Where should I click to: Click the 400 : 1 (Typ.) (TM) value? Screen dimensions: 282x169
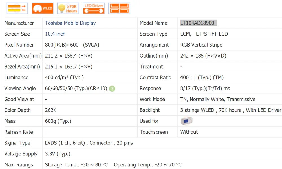point(202,78)
